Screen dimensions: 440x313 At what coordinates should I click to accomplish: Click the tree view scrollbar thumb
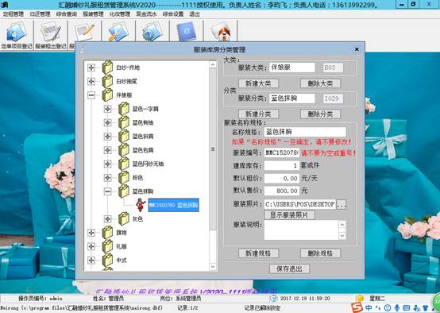pos(213,149)
